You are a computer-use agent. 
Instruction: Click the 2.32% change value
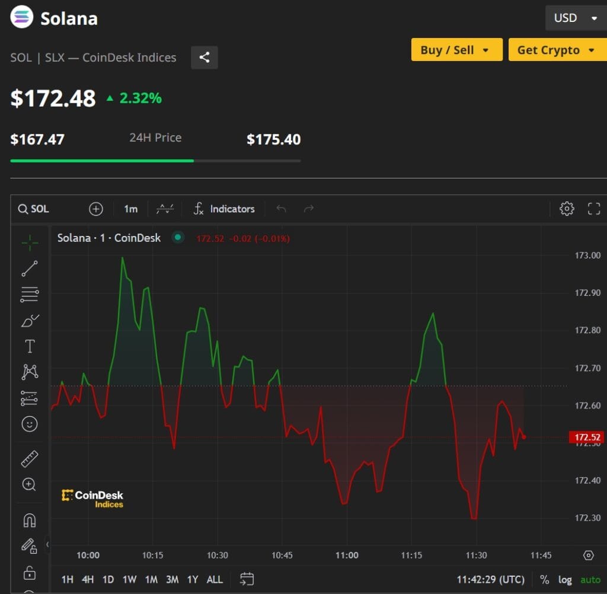[x=140, y=98]
